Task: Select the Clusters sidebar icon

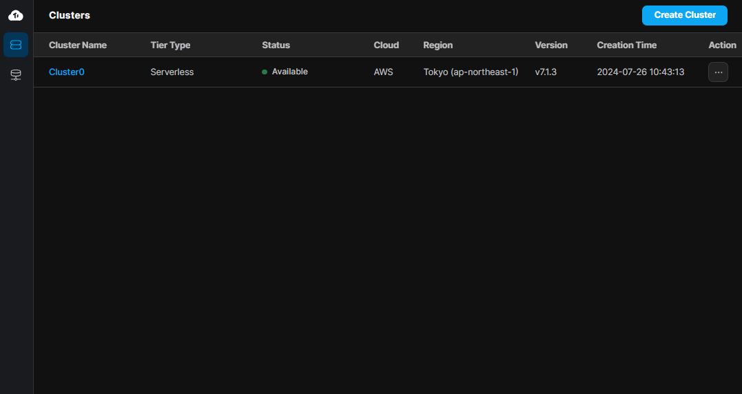Action: point(16,45)
